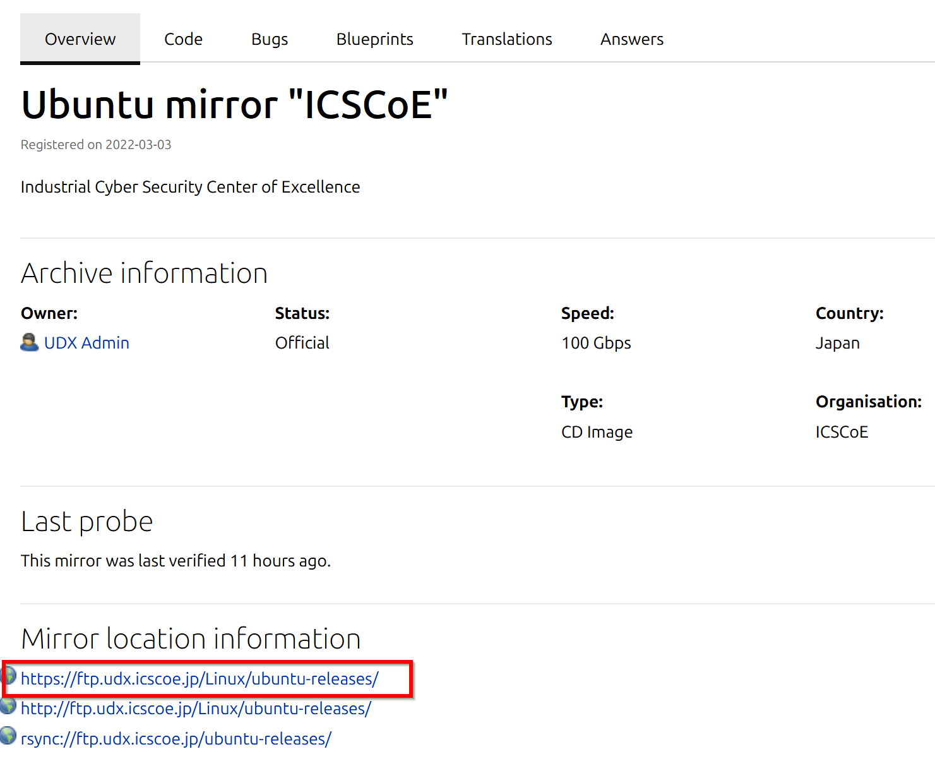The width and height of the screenshot is (935, 766).
Task: Click the "Official" status value
Action: click(x=302, y=343)
